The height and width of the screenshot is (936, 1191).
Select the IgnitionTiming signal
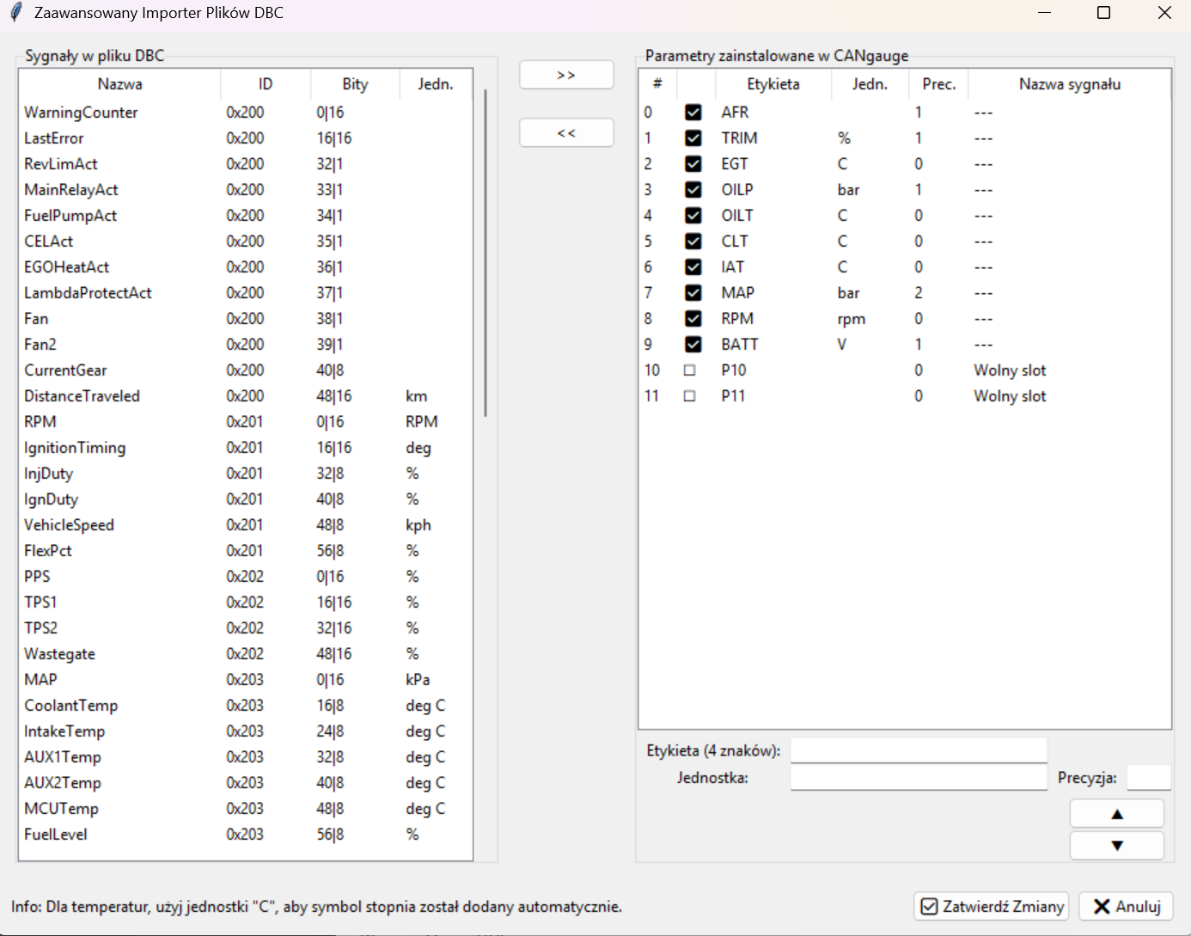point(246,448)
